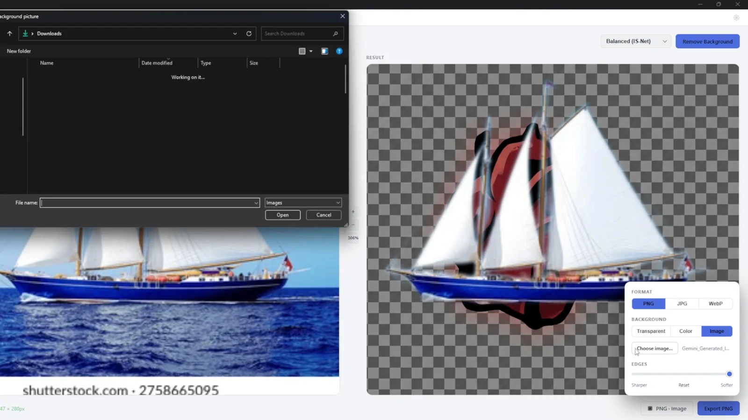Click the Downloads path in address bar
748x420 pixels.
[x=49, y=34]
